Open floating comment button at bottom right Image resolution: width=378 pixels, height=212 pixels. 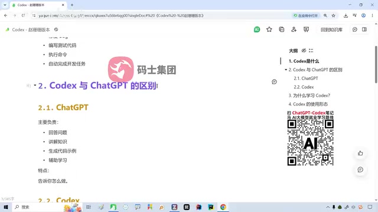360,170
